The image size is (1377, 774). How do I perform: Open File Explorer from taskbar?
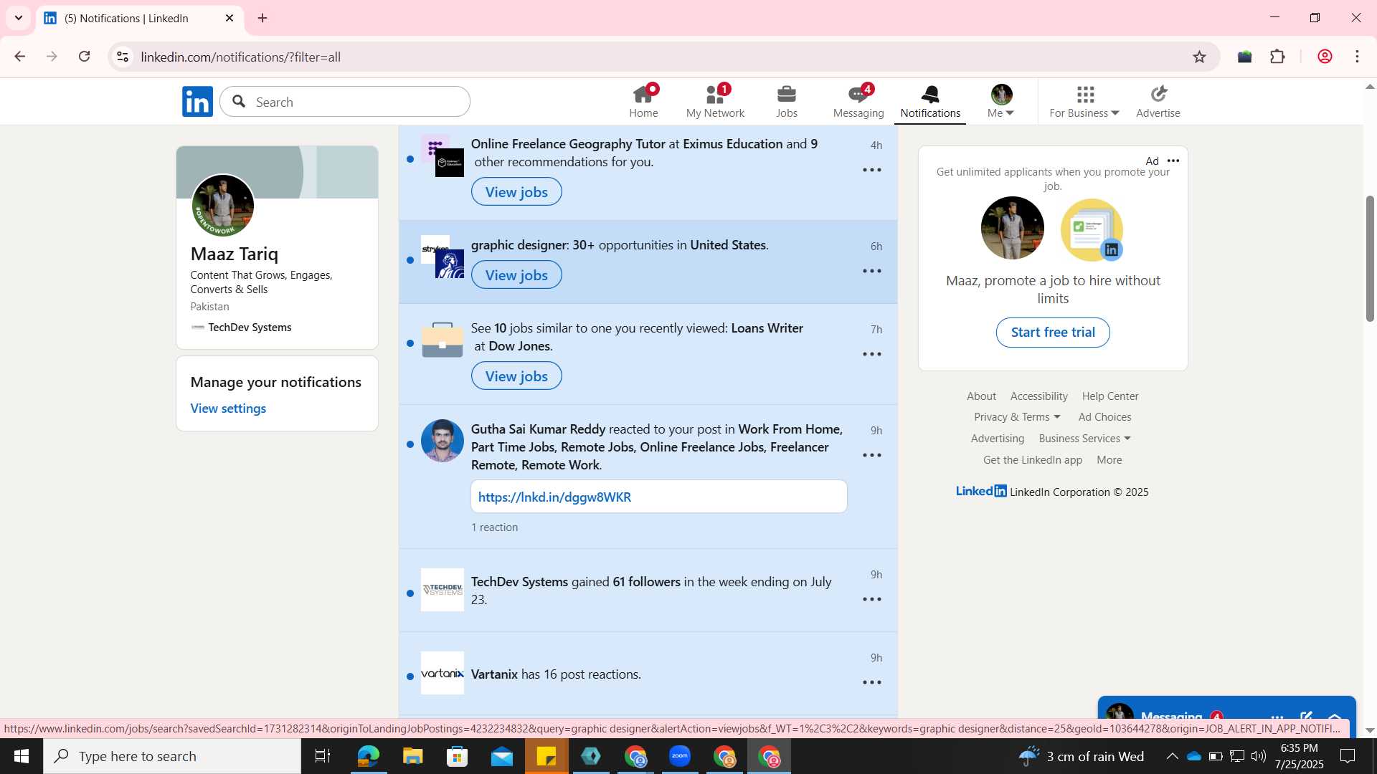click(x=412, y=756)
